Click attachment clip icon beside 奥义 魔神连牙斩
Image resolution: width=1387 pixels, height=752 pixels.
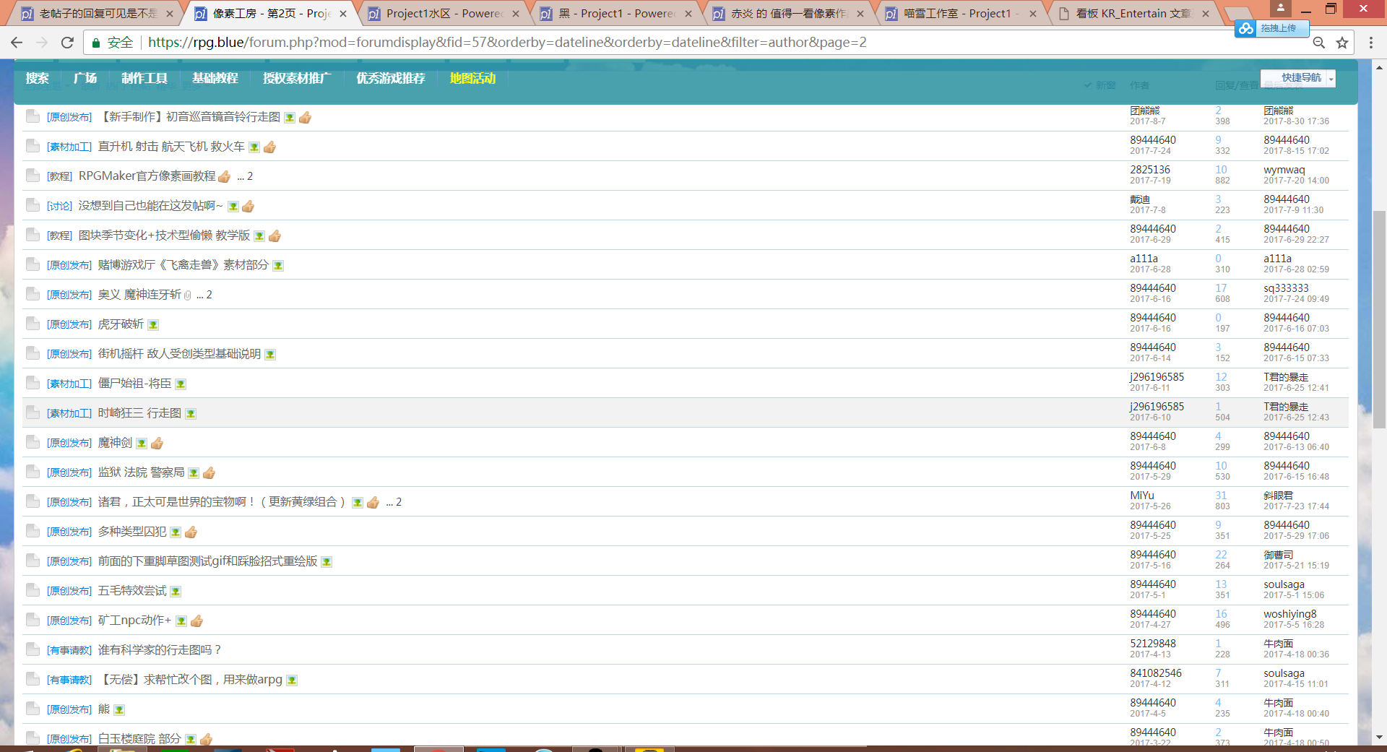(188, 295)
